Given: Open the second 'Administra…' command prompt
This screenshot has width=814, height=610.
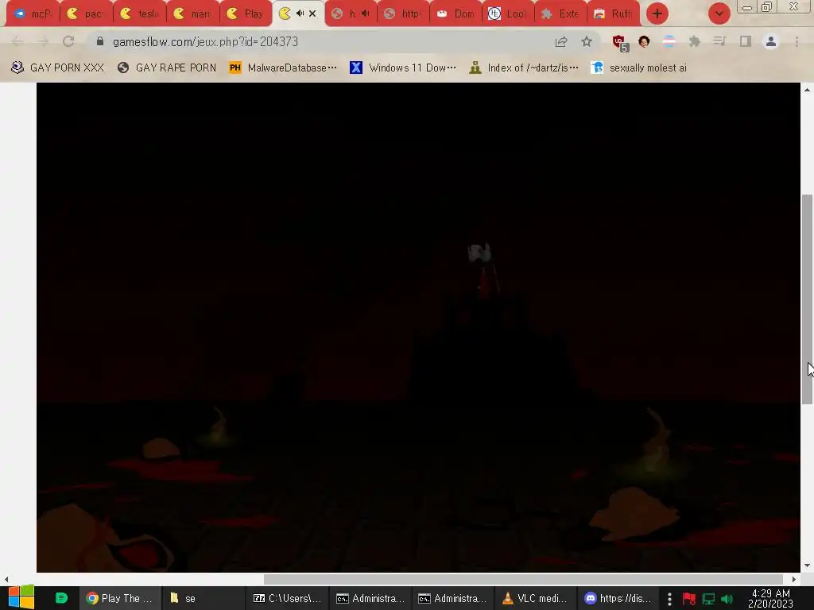Looking at the screenshot, I should pyautogui.click(x=452, y=598).
